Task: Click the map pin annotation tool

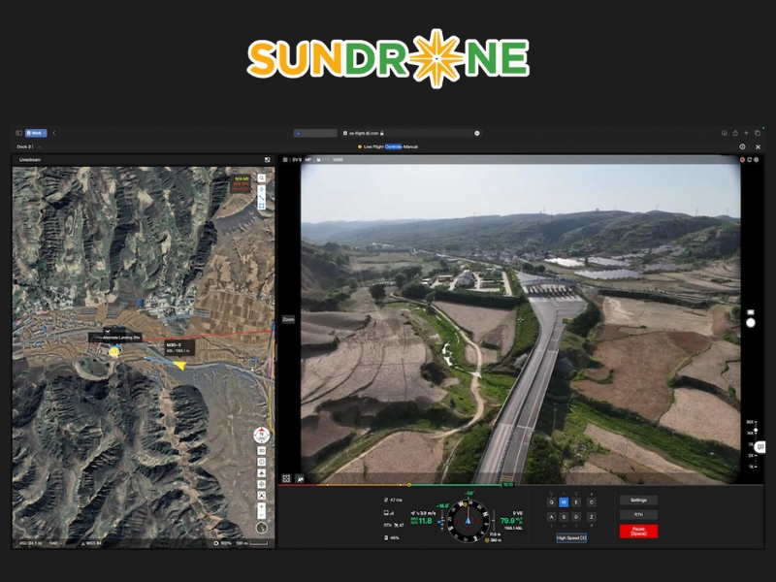Action: click(x=262, y=189)
